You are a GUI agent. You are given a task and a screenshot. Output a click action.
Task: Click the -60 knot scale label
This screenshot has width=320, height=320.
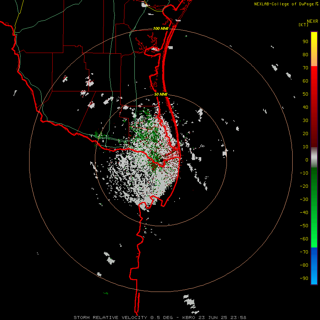(304, 239)
